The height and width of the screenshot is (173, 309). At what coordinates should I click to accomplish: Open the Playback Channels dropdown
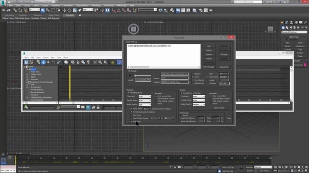coord(145,97)
